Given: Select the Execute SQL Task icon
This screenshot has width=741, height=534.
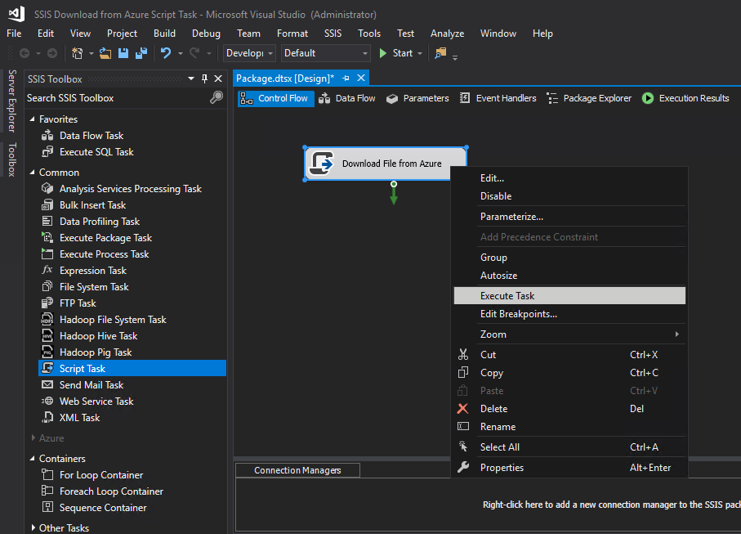Looking at the screenshot, I should click(x=47, y=152).
